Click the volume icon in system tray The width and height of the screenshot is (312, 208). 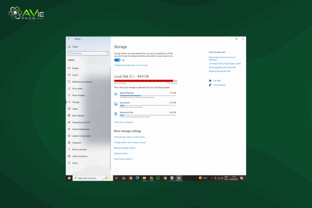pyautogui.click(x=222, y=178)
